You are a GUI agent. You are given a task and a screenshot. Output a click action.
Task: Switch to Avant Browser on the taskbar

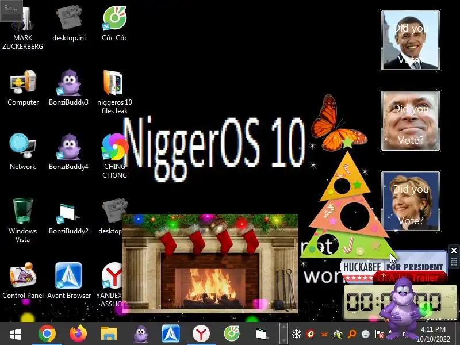pyautogui.click(x=171, y=334)
